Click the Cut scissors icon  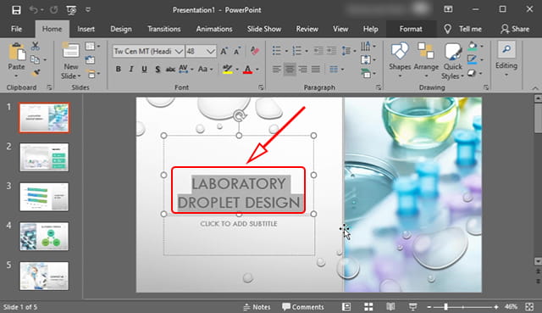pos(36,46)
